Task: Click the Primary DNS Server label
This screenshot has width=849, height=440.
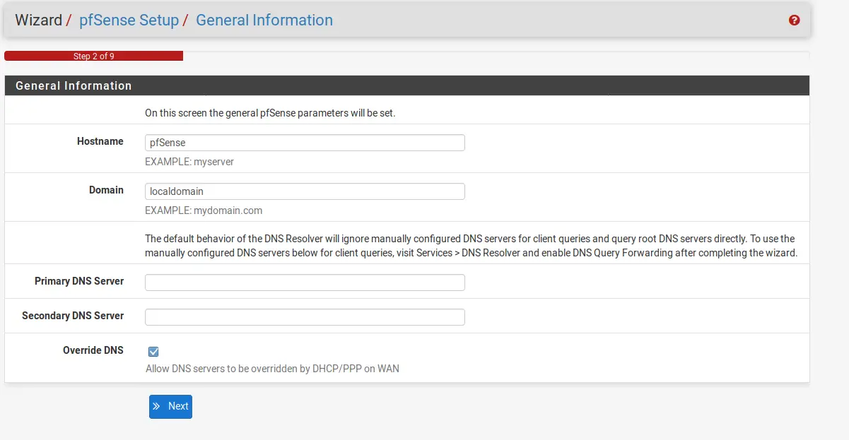Action: 79,281
